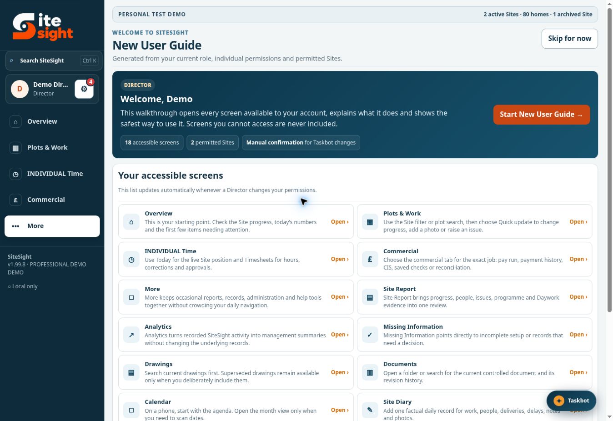This screenshot has width=613, height=421.
Task: Click the 'Your accessible screens' heading
Action: pyautogui.click(x=171, y=175)
